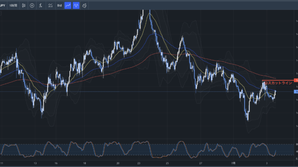Open the JPY currency pair selector
298x167 pixels.
(x=3, y=6)
